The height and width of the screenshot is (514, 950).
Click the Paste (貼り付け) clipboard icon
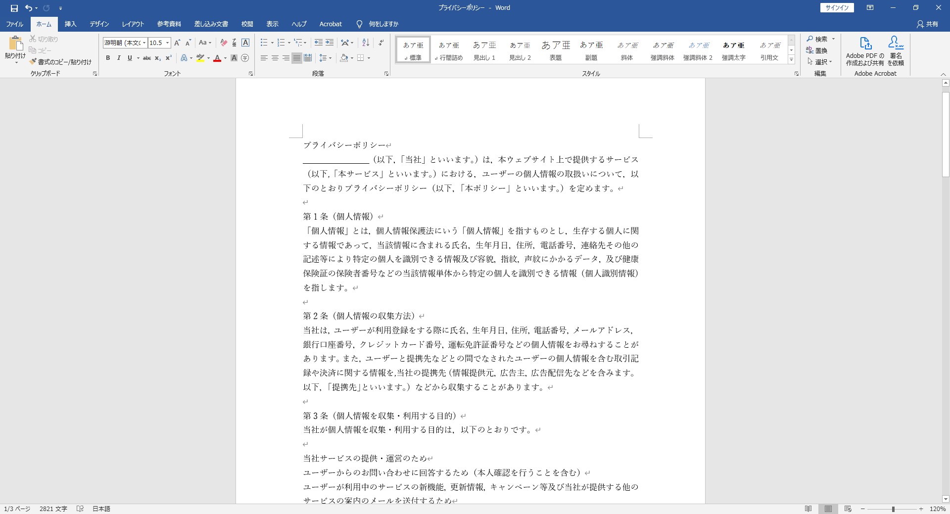(x=15, y=43)
